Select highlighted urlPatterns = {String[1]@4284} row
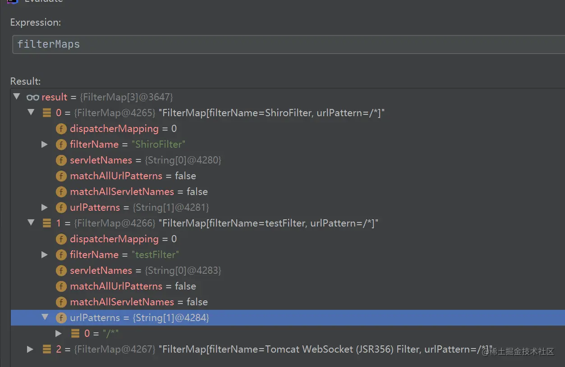Viewport: 565px width, 367px height. click(288, 318)
